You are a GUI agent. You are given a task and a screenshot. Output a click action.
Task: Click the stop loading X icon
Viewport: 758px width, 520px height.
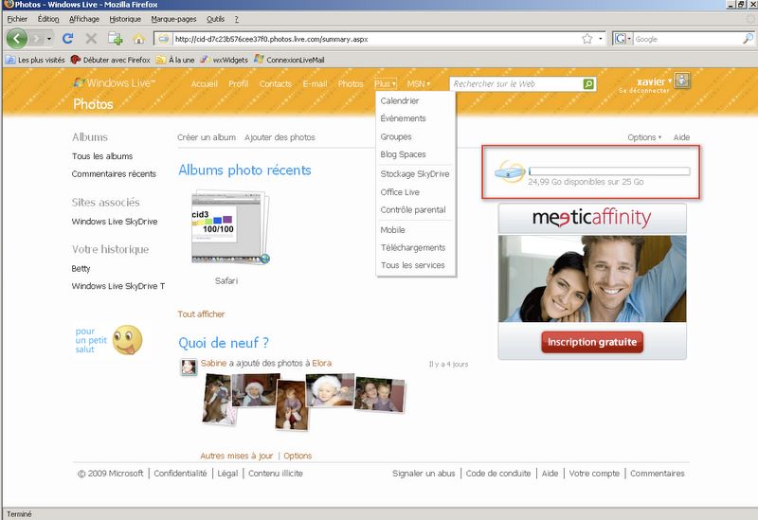click(x=91, y=38)
